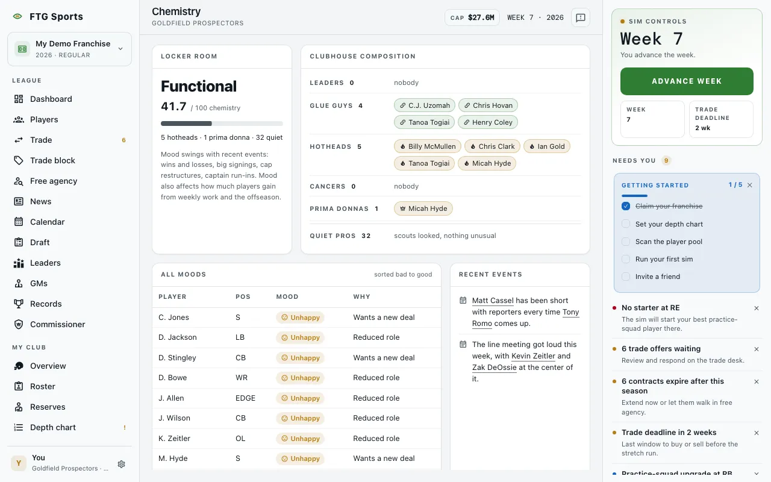The image size is (771, 482).
Task: Open the Depth chart icon
Action: pos(19,427)
